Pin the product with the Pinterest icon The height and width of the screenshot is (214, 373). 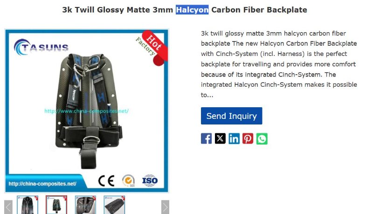pos(248,138)
